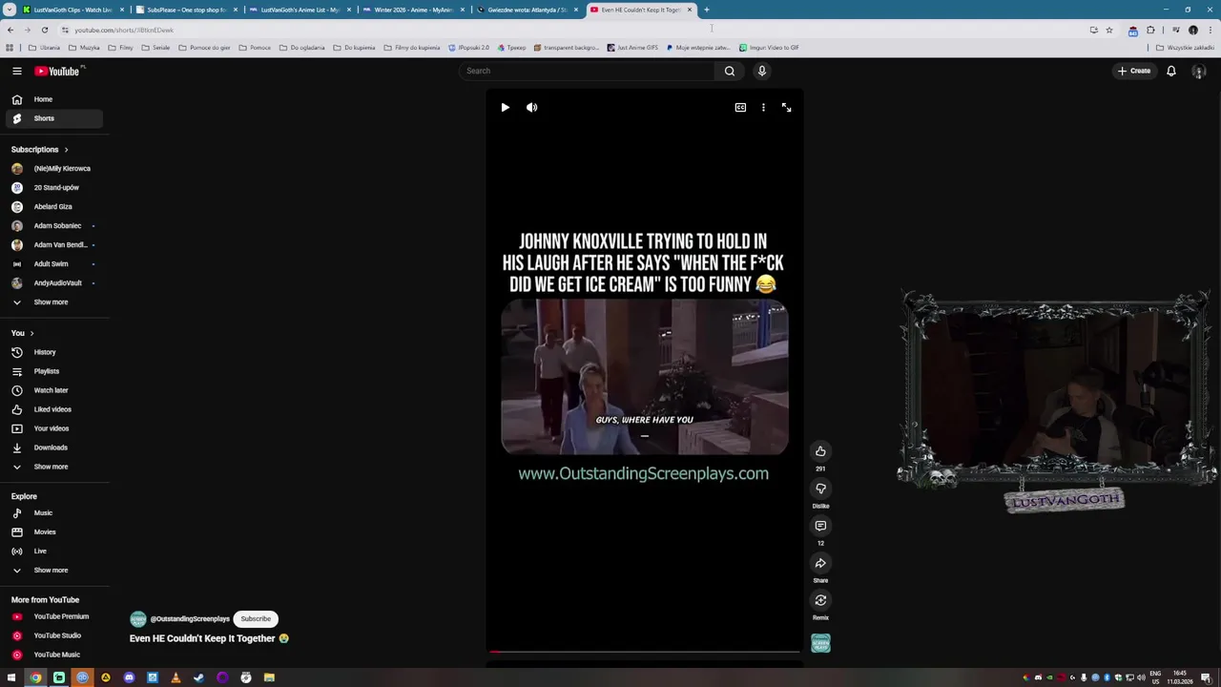Screen dimensions: 1221x687
Task: Select Shorts in the sidebar
Action: pos(53,118)
